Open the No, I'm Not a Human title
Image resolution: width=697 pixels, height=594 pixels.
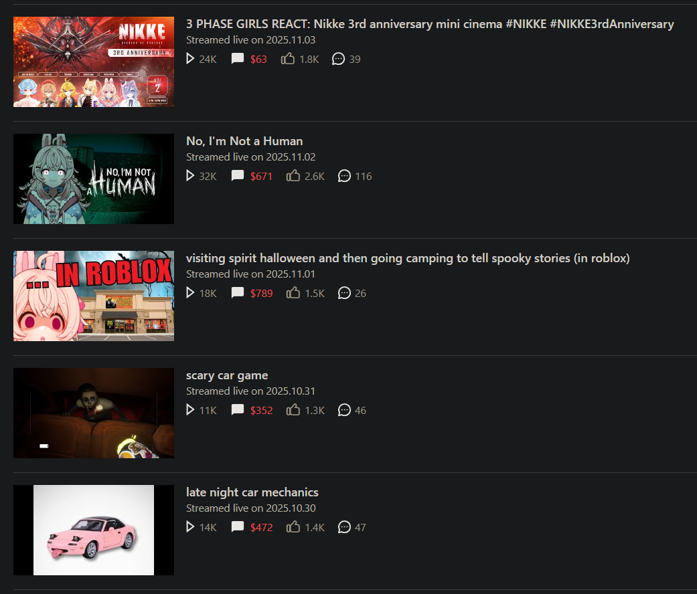point(244,141)
